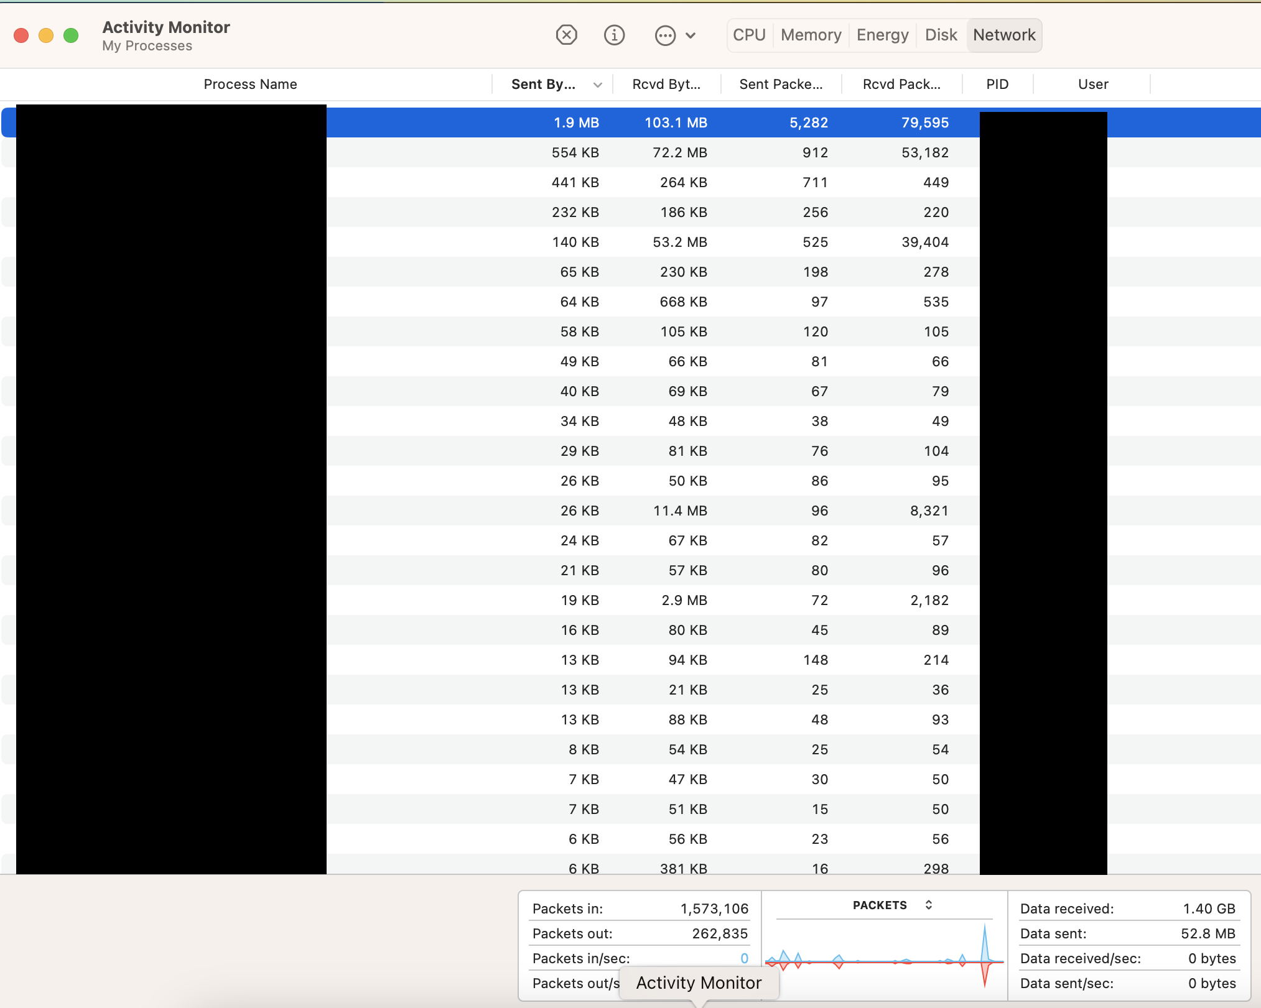Viewport: 1261px width, 1008px height.
Task: Click the Network tab icon
Action: click(1002, 35)
